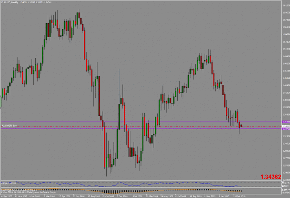Click the 7 Dec 2008 date label
Screen dimensions: 290x198
coord(122,196)
